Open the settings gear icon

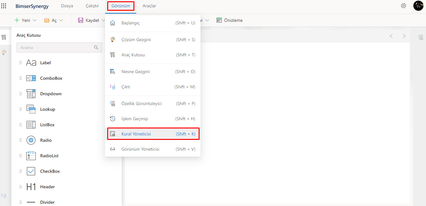404,6
